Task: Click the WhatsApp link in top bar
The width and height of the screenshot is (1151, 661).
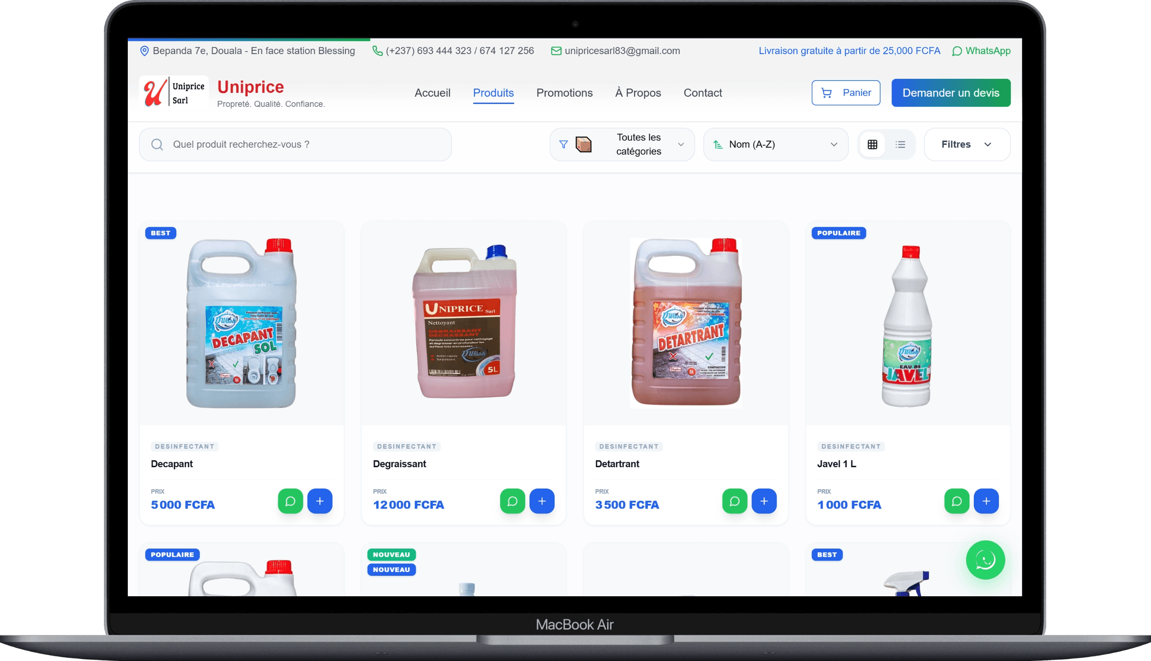Action: click(981, 51)
